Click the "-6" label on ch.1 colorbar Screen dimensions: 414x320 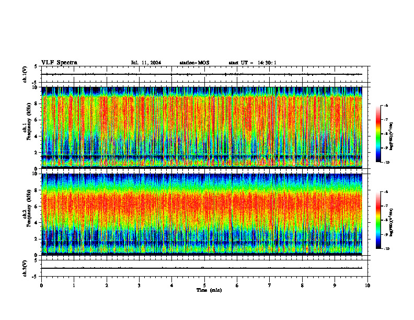[x=386, y=105]
